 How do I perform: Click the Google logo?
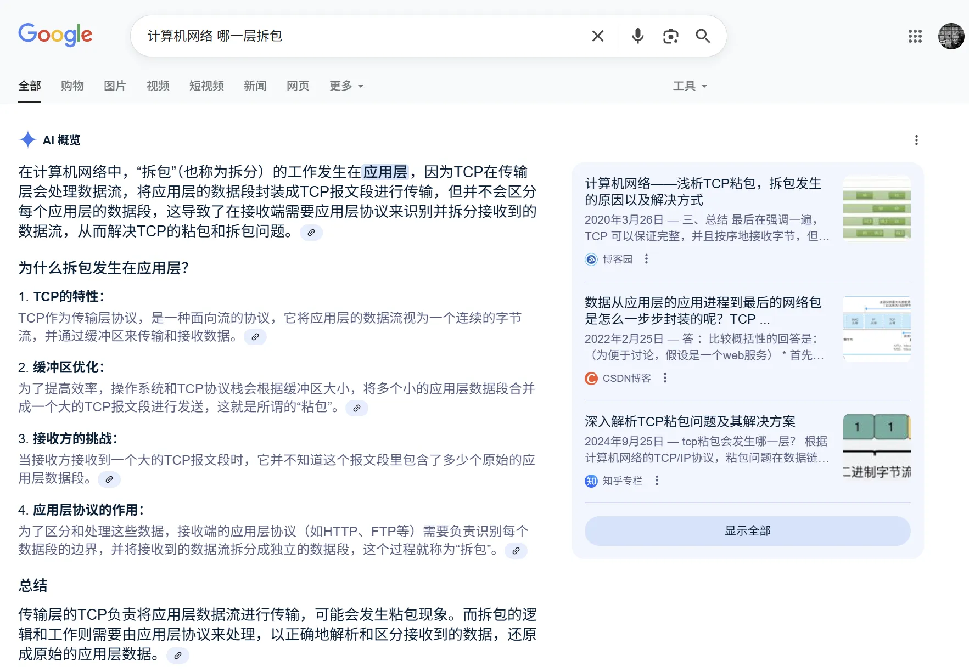tap(55, 35)
